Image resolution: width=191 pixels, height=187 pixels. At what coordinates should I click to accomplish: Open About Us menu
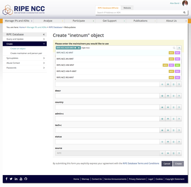[x=172, y=21]
